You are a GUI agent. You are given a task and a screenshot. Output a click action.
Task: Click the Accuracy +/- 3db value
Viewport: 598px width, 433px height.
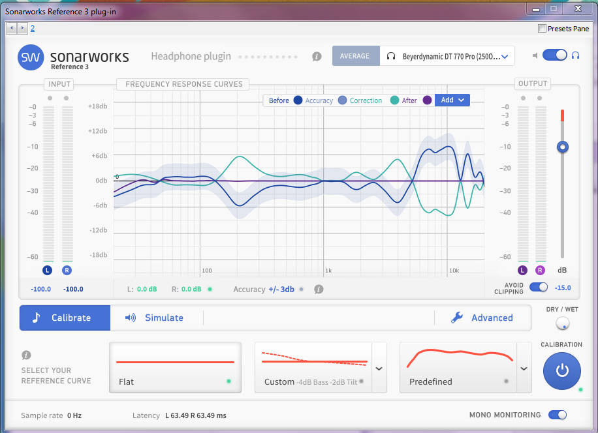281,290
